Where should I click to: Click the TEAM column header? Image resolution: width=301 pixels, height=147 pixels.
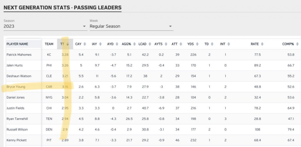click(x=49, y=44)
